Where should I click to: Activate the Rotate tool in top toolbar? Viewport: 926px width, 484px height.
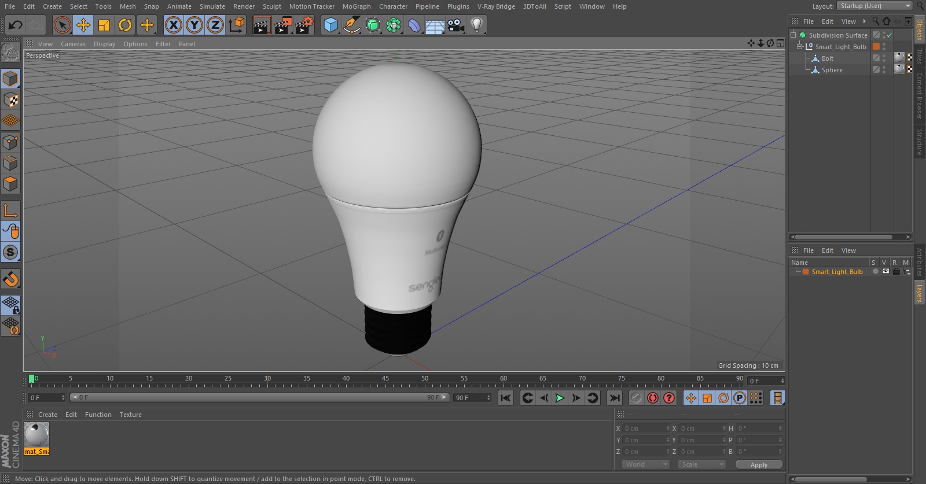[x=125, y=25]
